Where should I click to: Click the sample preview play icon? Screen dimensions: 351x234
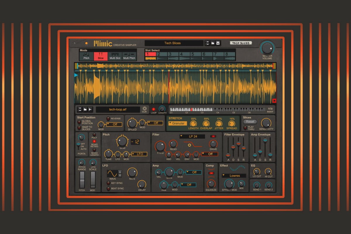pos(90,109)
